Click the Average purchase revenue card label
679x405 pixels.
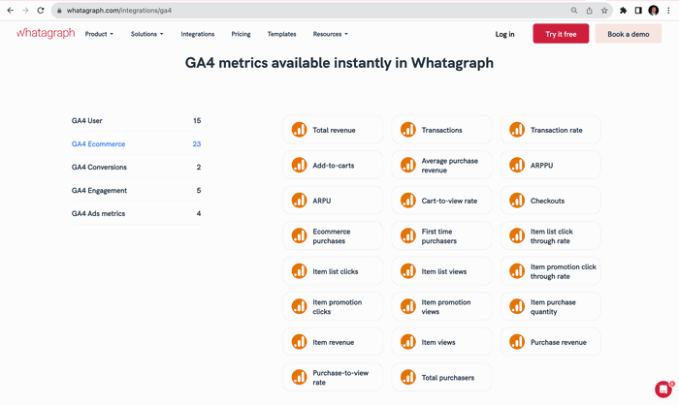[450, 166]
